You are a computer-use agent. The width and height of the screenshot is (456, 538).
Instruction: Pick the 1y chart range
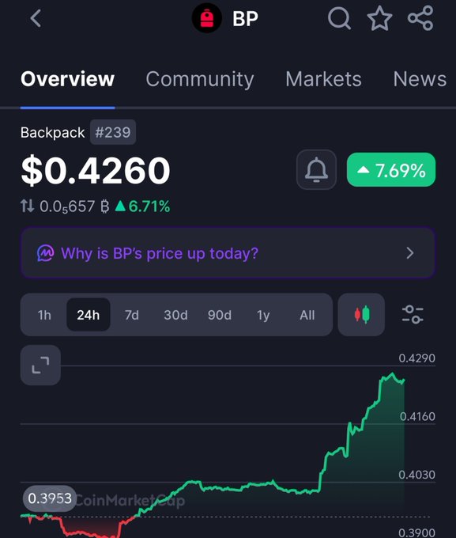click(x=263, y=315)
